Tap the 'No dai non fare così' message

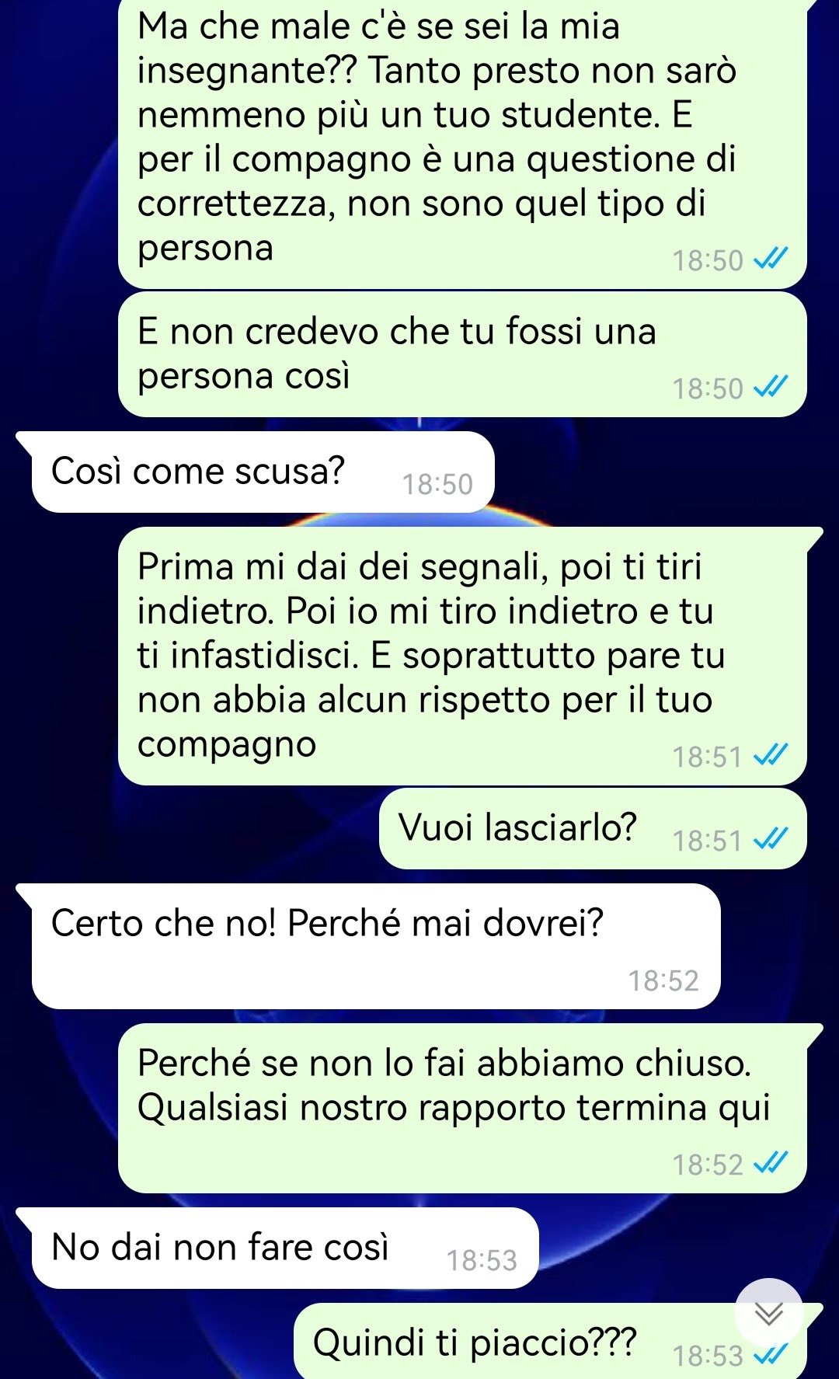point(284,1248)
